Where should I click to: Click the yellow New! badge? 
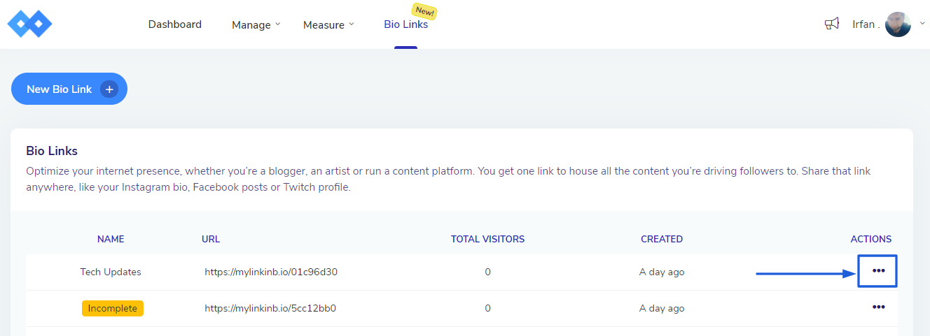424,11
